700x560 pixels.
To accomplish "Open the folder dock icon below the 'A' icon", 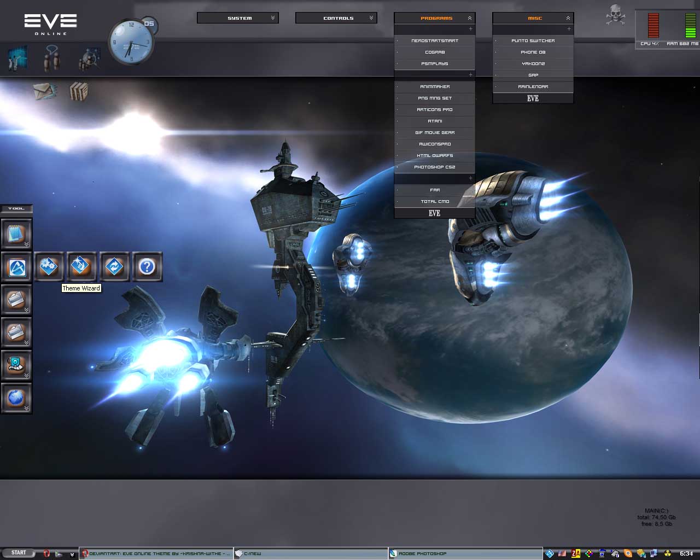I will coord(16,300).
